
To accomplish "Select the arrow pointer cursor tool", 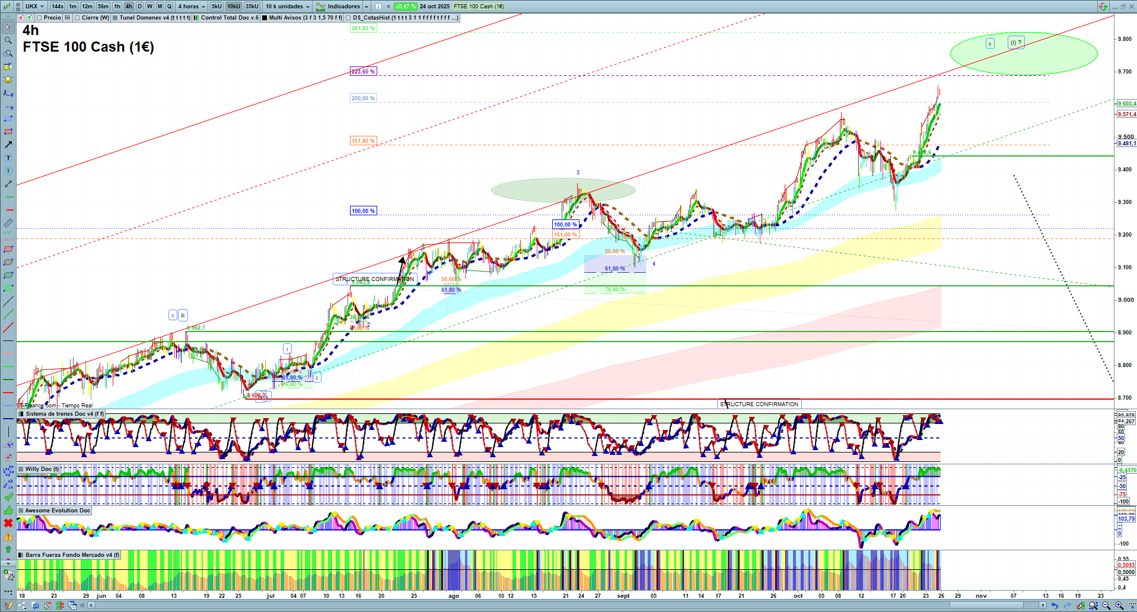I will 8,27.
